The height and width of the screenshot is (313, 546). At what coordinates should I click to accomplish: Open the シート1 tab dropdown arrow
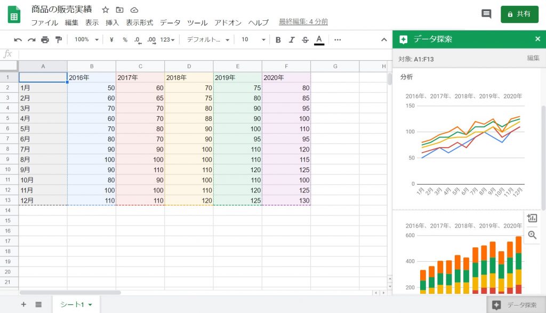tap(90, 305)
